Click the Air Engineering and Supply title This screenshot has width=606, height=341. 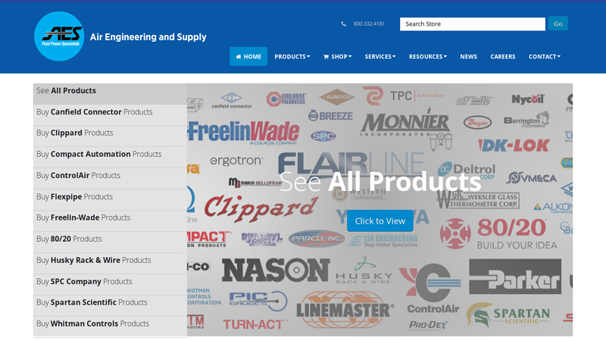coord(148,37)
